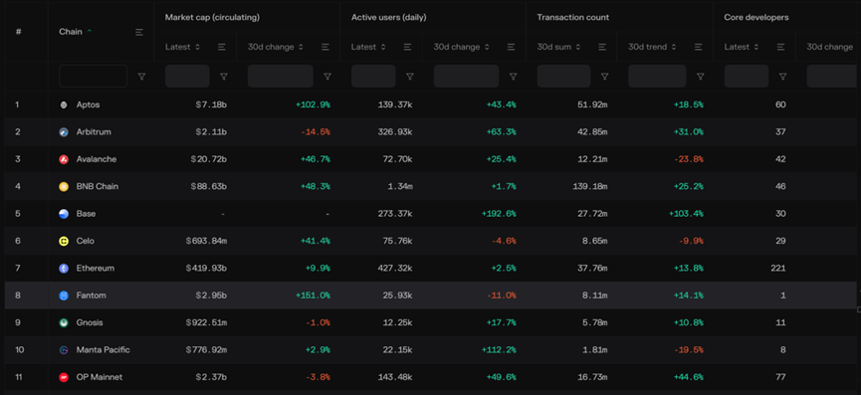The width and height of the screenshot is (861, 395).
Task: Sort by Active users Latest header
Action: (369, 47)
